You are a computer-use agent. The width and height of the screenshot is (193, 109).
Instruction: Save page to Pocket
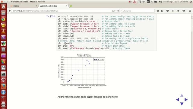point(168,11)
